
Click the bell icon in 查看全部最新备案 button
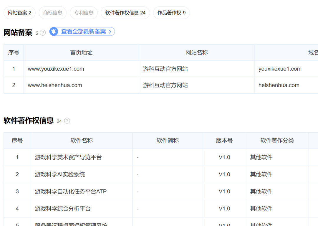[54, 32]
